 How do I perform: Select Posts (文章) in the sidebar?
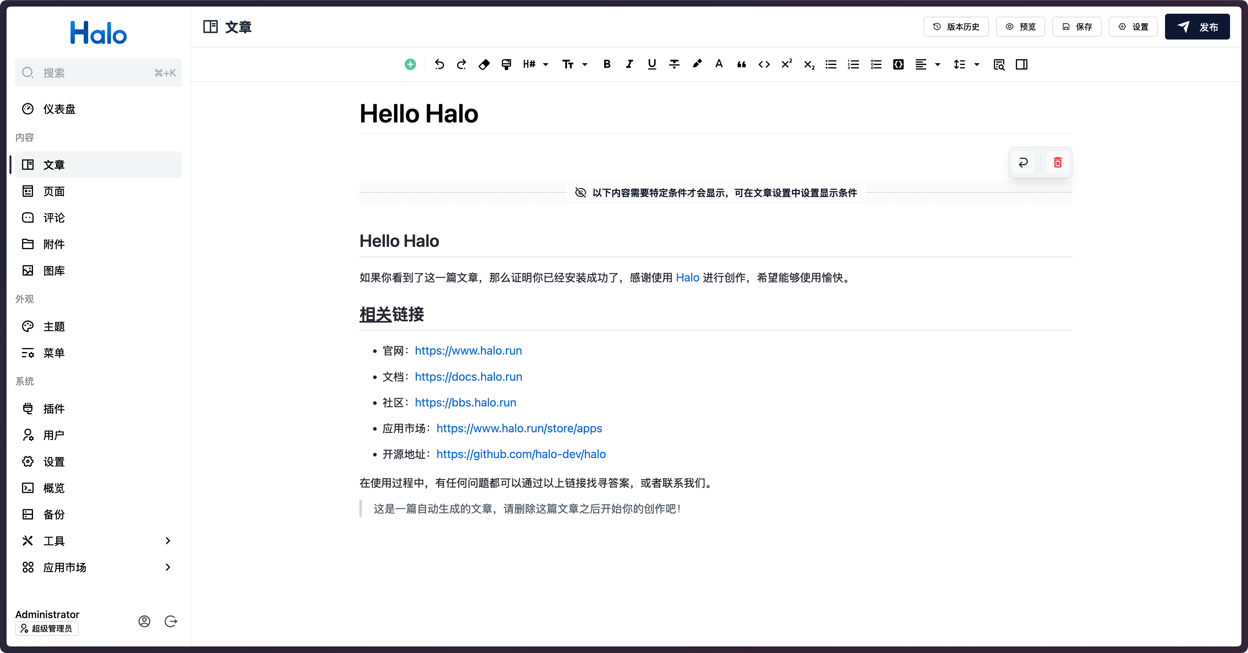[x=98, y=165]
